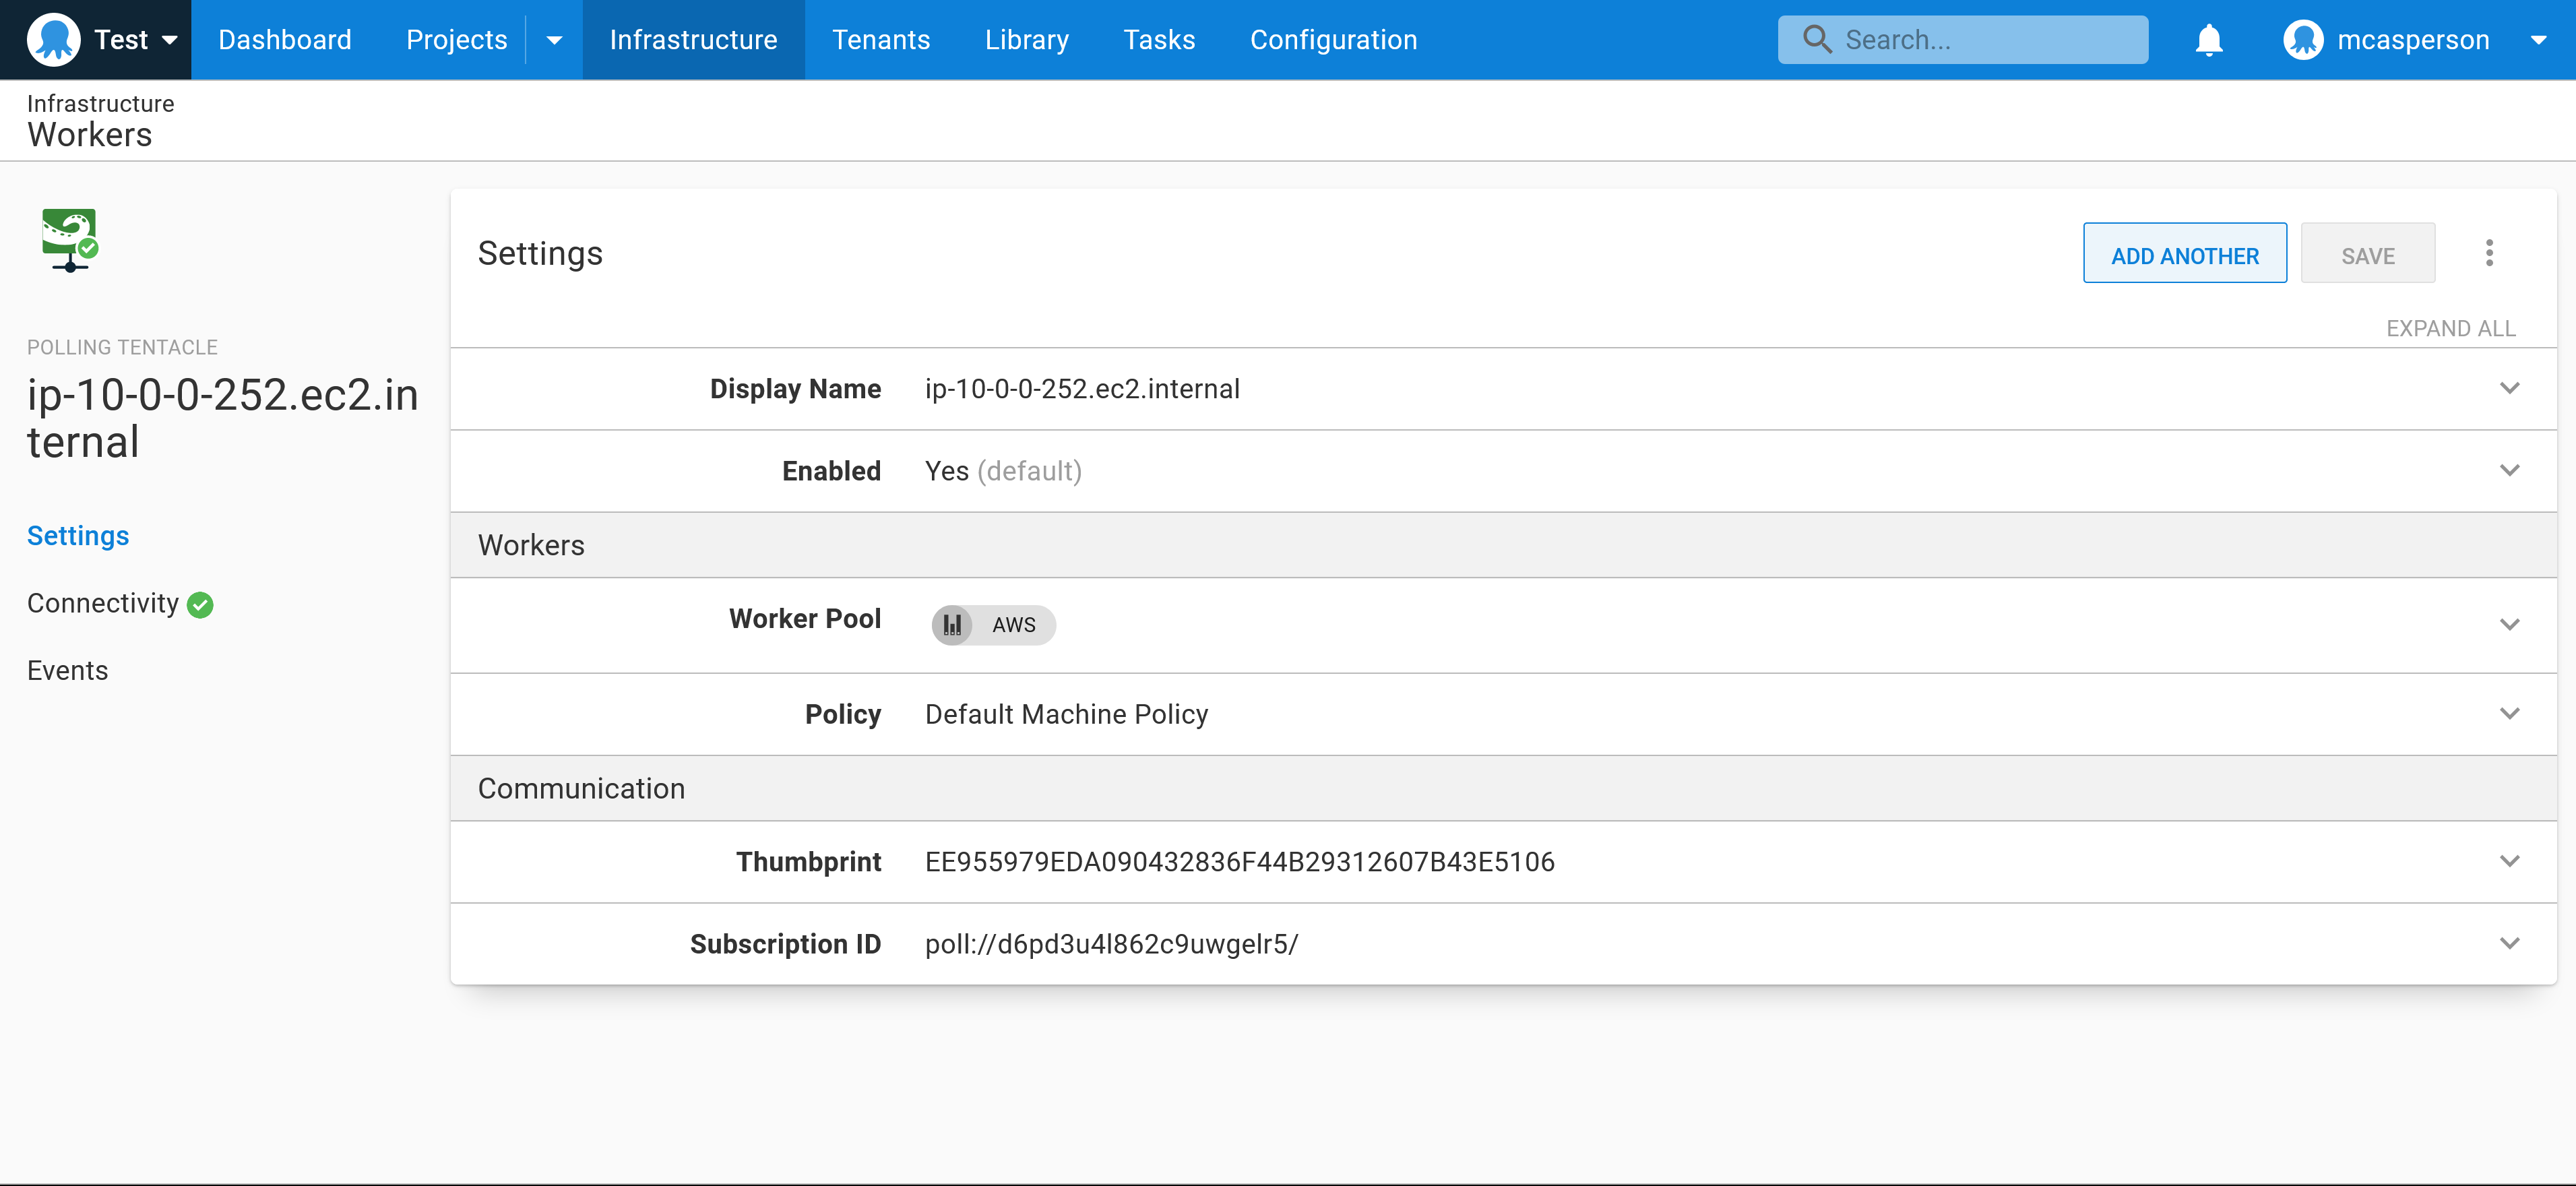Expand the Worker Pool row chevron
The width and height of the screenshot is (2576, 1186).
2509,625
